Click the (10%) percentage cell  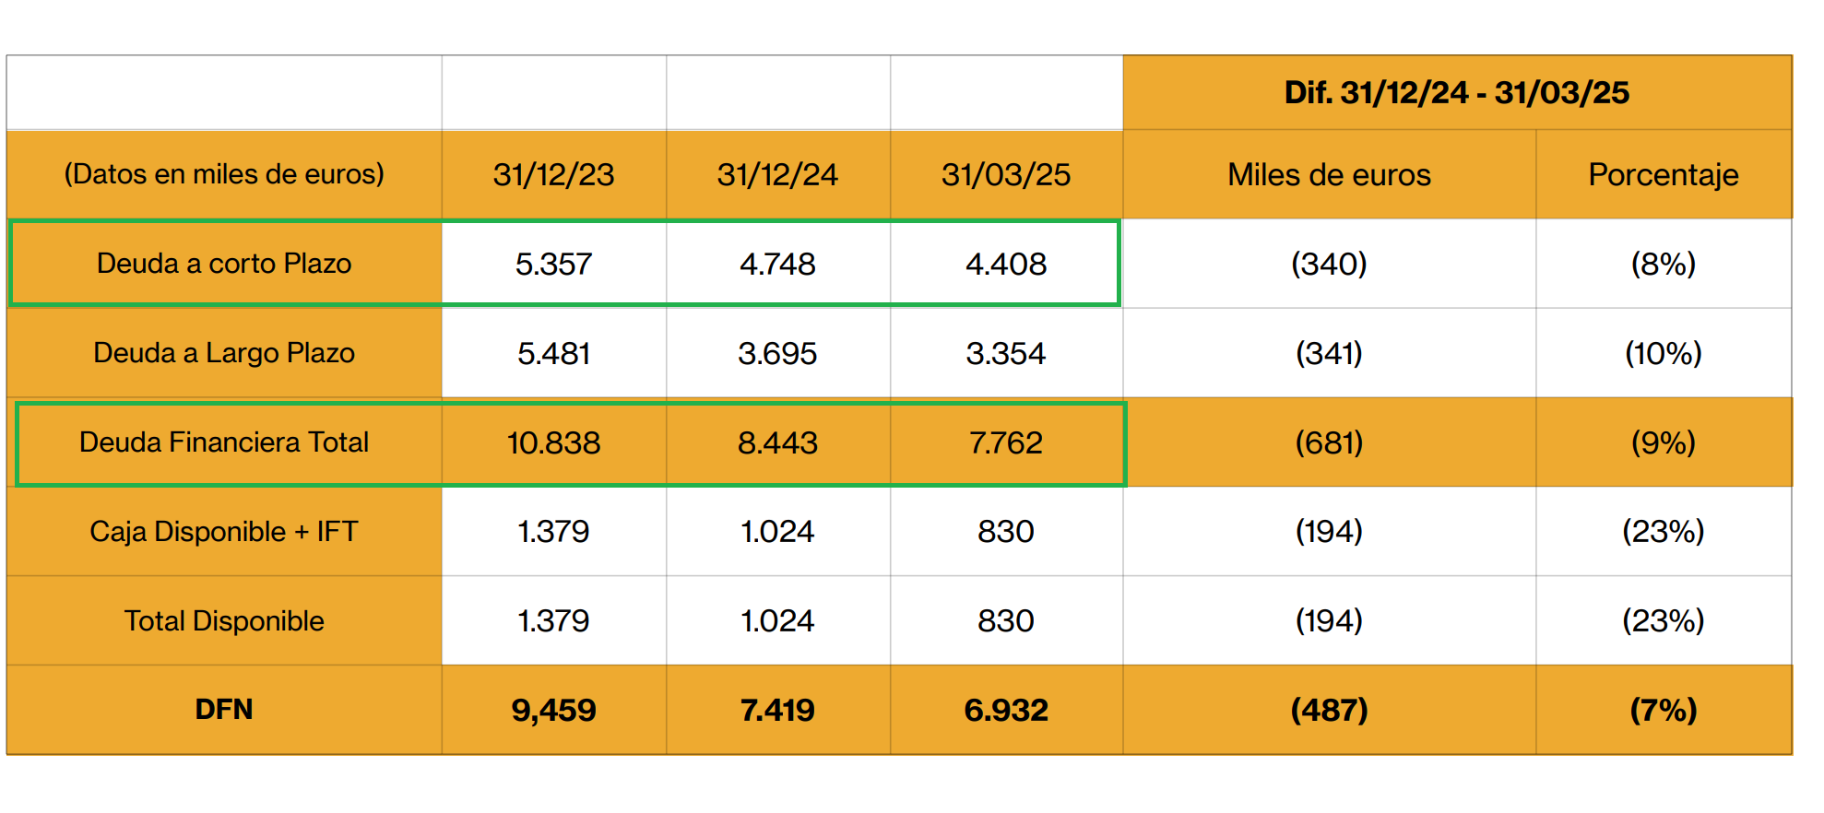1664,353
